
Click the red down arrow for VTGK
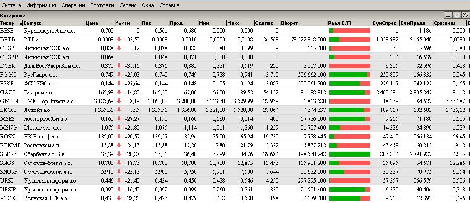pos(119,198)
